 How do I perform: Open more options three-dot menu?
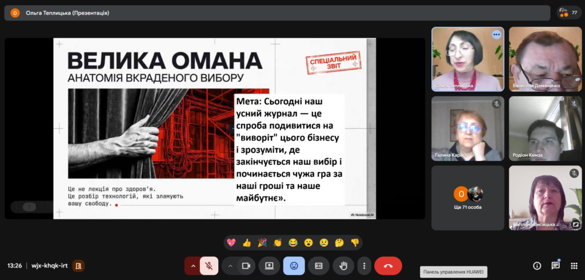point(364,266)
